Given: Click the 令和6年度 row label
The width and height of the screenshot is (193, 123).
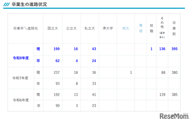Looking at the screenshot, I should (21, 100).
